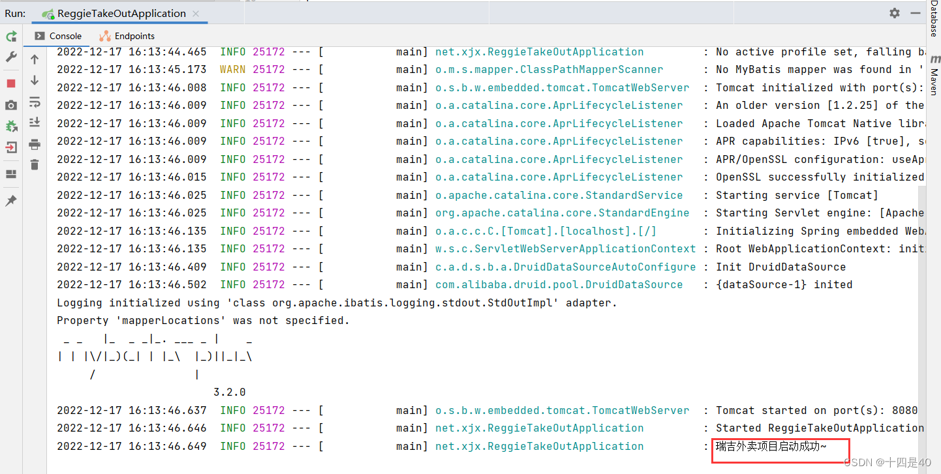
Task: Rerun ReggieTakeOutApplication with the green rerun icon
Action: point(11,37)
